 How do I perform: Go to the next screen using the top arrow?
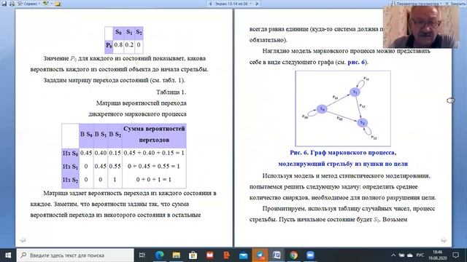[257, 4]
